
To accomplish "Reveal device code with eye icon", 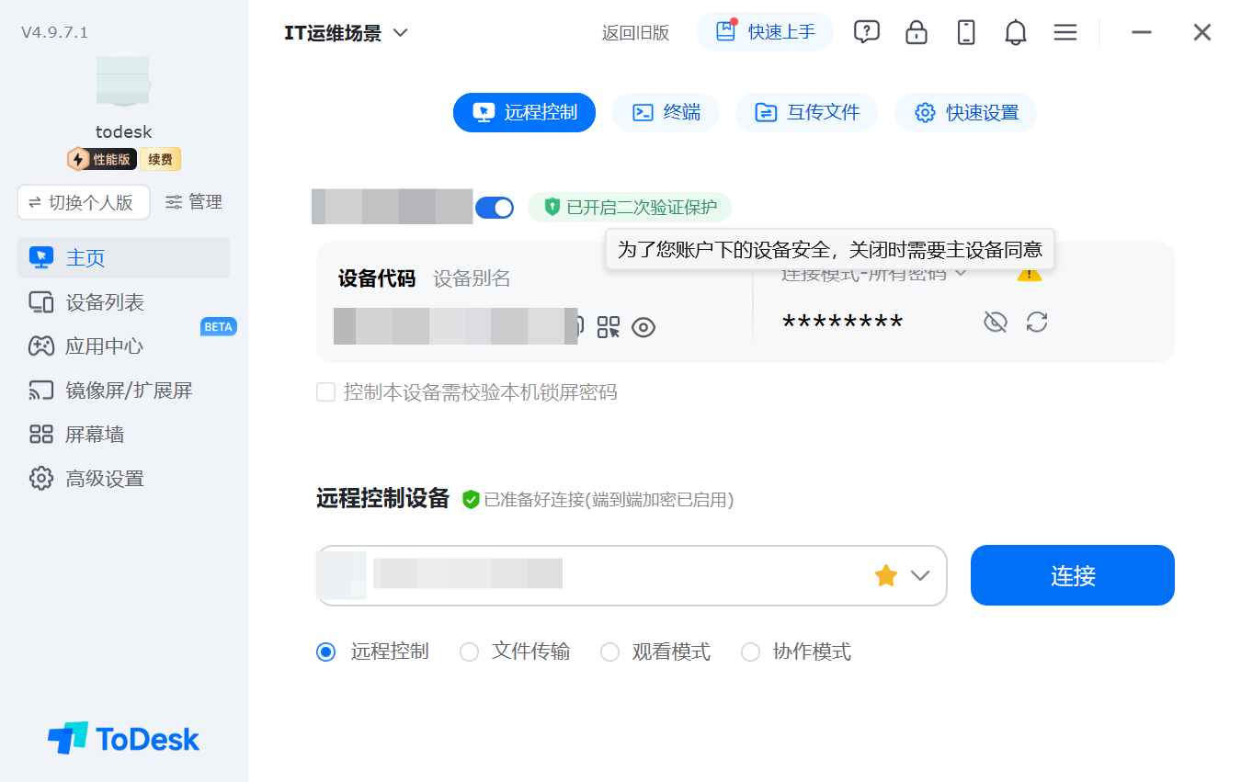I will (x=643, y=327).
